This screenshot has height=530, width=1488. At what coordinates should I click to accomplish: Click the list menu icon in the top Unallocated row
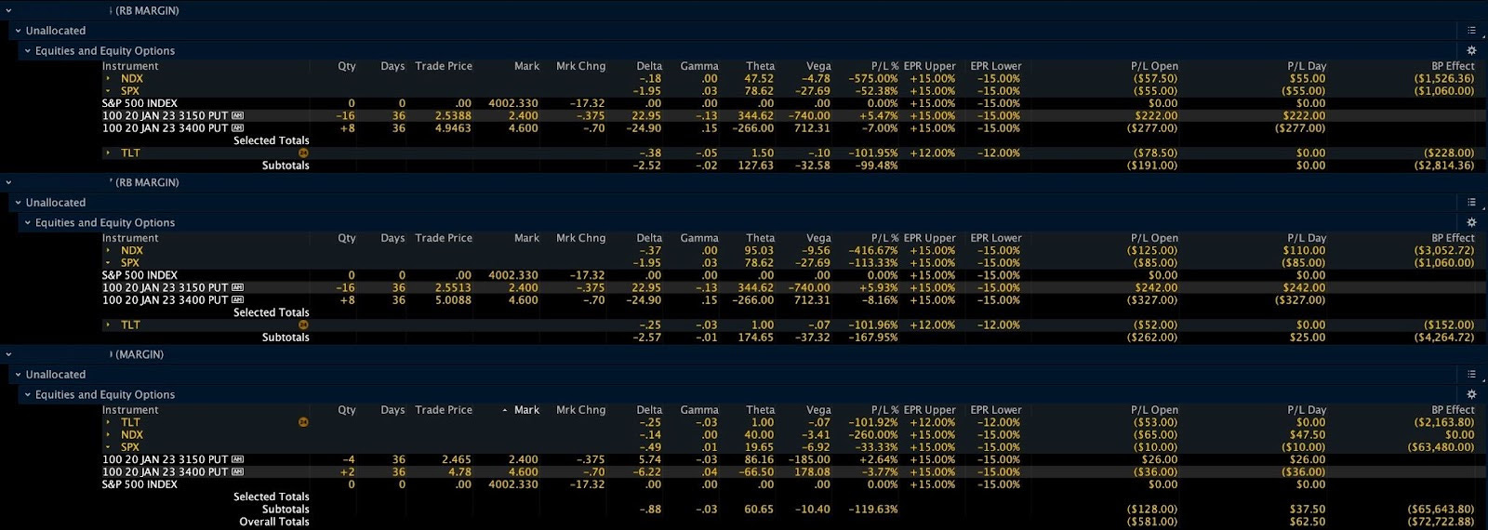(x=1471, y=31)
